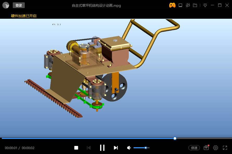This screenshot has height=154, width=232.
Task: Maximize the player window
Action: pyautogui.click(x=220, y=5)
